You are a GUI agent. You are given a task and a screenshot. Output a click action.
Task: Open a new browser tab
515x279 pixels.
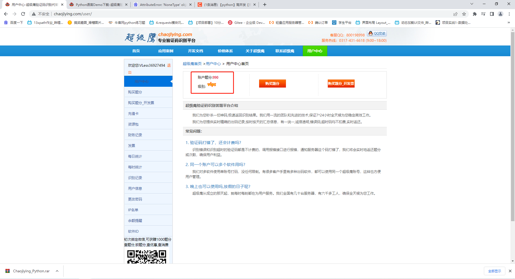[265, 5]
